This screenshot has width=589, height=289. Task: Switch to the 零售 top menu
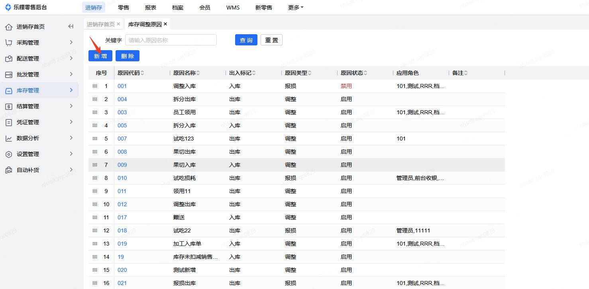(124, 8)
